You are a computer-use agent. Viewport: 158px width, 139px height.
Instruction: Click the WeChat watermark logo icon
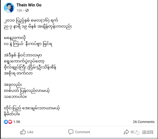pos(137,132)
